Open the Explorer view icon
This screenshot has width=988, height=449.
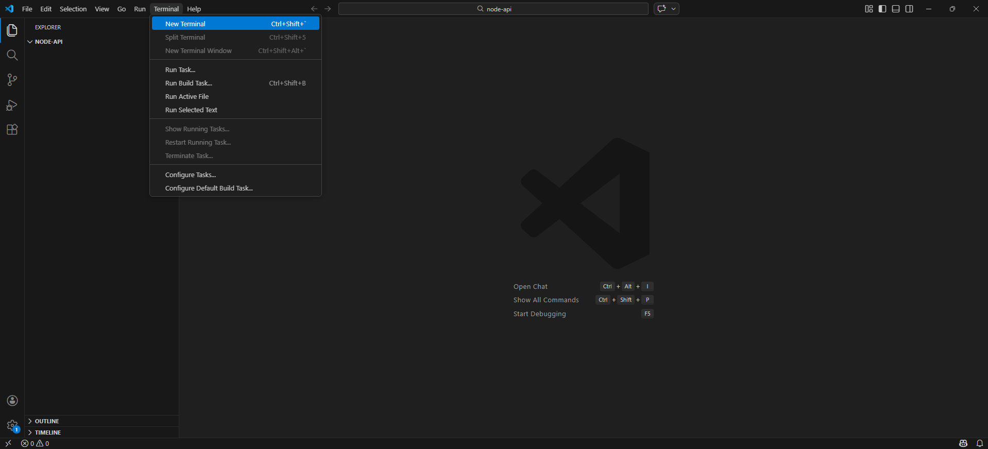(x=12, y=30)
